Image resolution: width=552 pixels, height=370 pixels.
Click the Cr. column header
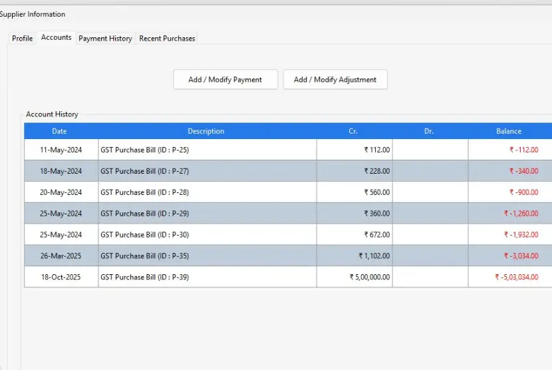point(353,131)
